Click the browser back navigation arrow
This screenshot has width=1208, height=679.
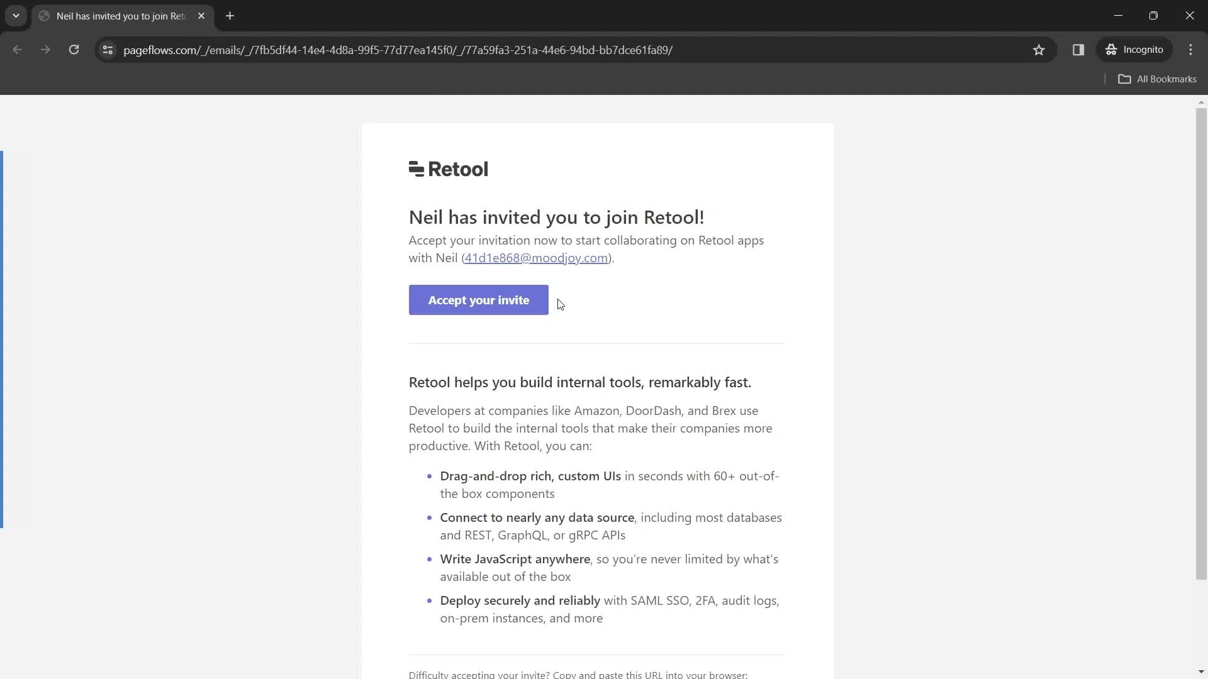coord(18,50)
